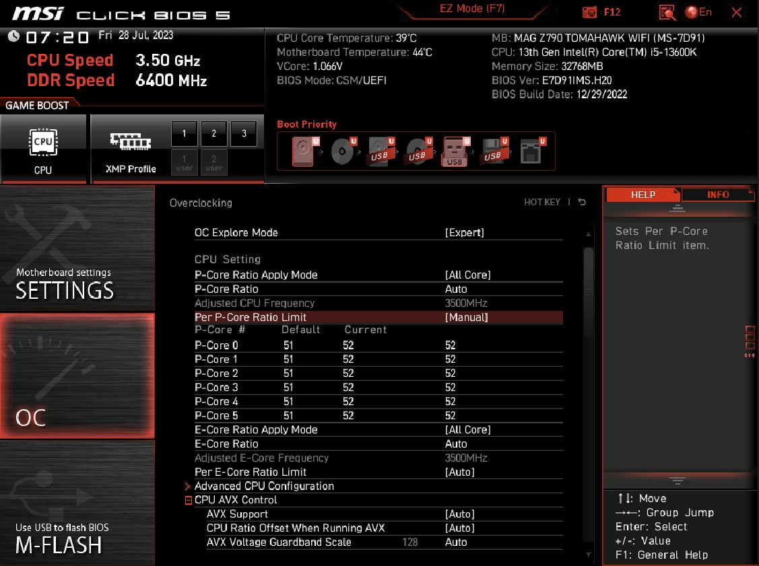
Task: Click the optical disc boot device icon
Action: click(343, 151)
